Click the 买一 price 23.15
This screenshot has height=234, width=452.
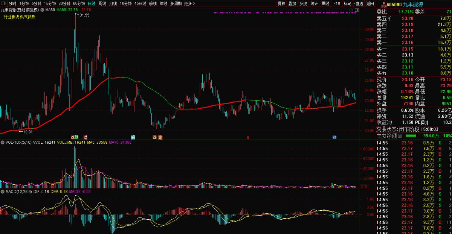pyautogui.click(x=408, y=49)
